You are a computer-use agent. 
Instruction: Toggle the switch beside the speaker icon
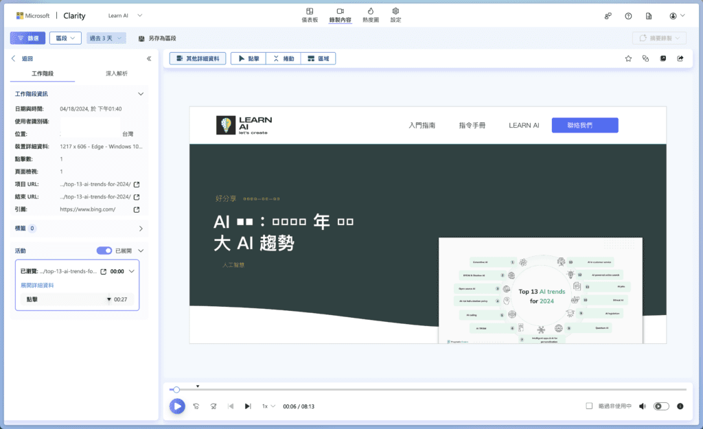(x=661, y=406)
